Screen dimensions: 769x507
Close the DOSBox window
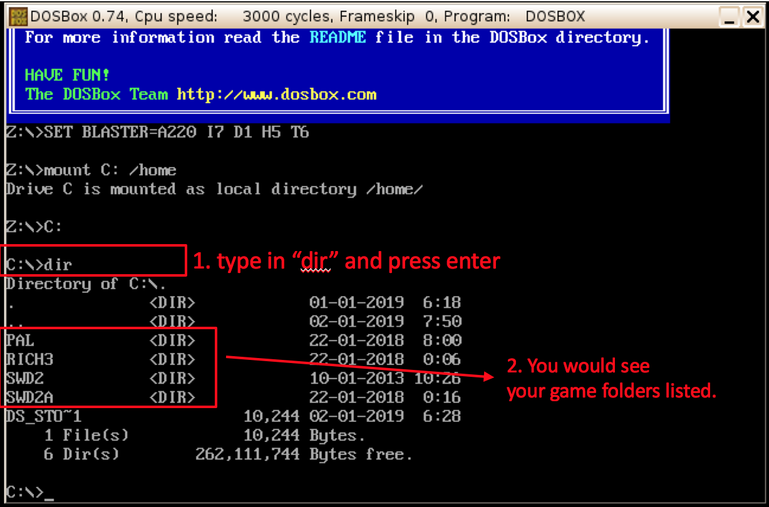751,16
